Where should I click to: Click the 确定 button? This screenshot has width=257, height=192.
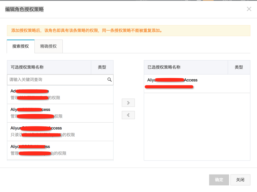point(219,180)
